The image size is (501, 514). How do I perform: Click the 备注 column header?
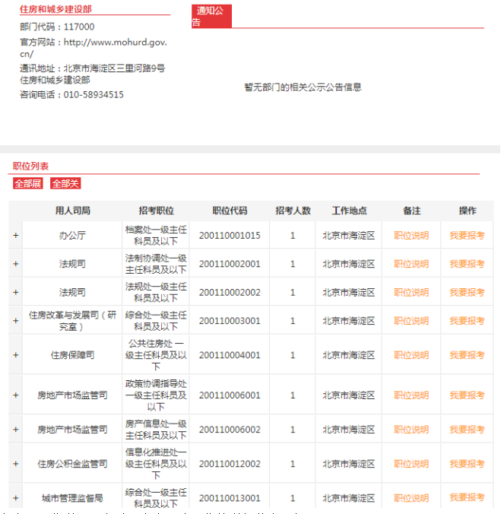coord(411,211)
